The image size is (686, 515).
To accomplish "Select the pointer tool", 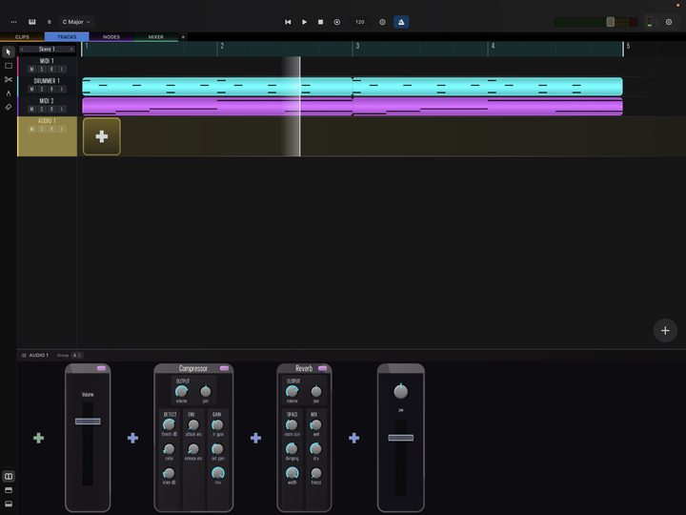I will coord(9,52).
